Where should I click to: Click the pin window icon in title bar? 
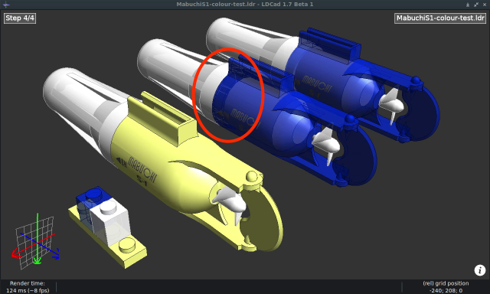468,5
